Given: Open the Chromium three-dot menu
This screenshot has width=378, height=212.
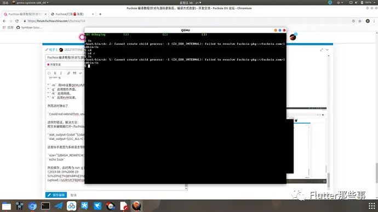Looking at the screenshot, I should coord(374,21).
